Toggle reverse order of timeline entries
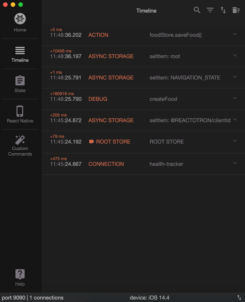This screenshot has height=302, width=245. coord(223,10)
